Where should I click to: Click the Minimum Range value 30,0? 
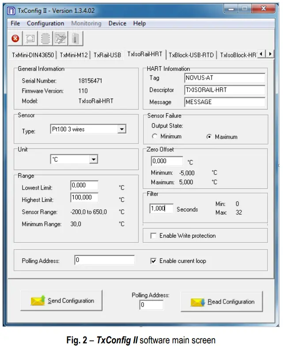tap(75, 224)
